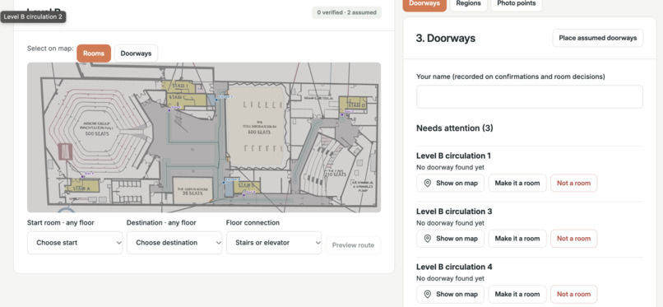
Task: Click the Your name input field
Action: click(x=530, y=96)
